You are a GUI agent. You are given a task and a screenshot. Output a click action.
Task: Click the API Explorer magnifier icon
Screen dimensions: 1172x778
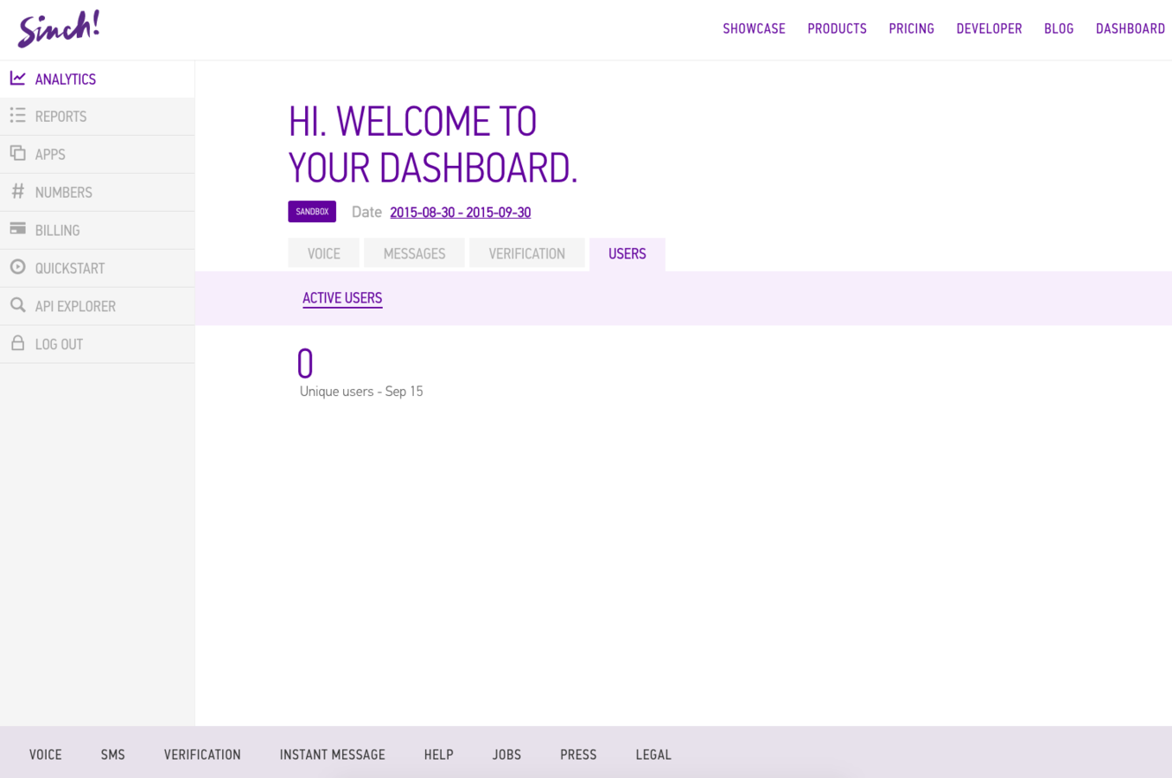point(17,305)
